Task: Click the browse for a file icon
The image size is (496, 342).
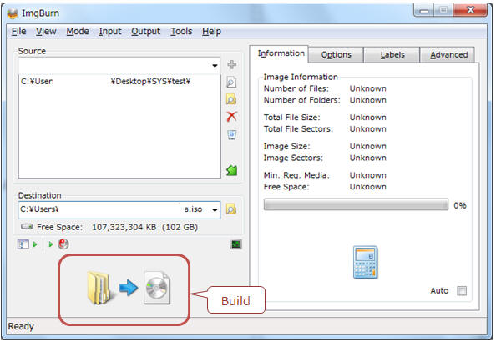Action: pos(232,83)
